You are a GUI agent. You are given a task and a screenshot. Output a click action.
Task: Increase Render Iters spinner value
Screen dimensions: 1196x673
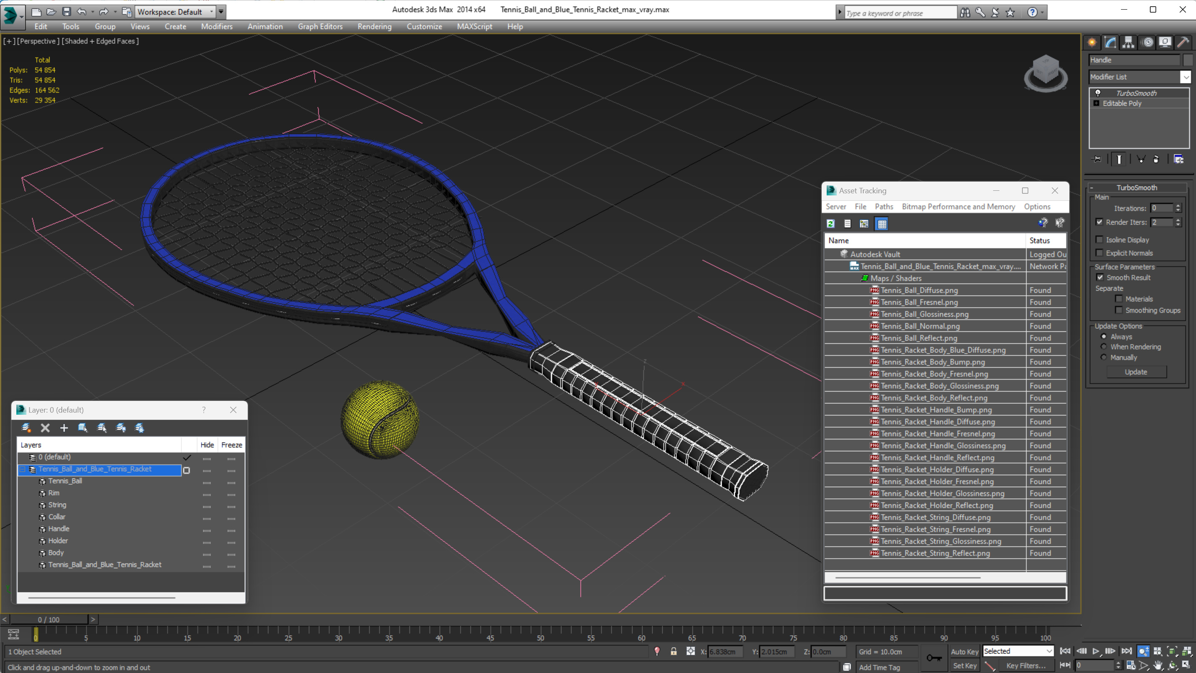1178,220
